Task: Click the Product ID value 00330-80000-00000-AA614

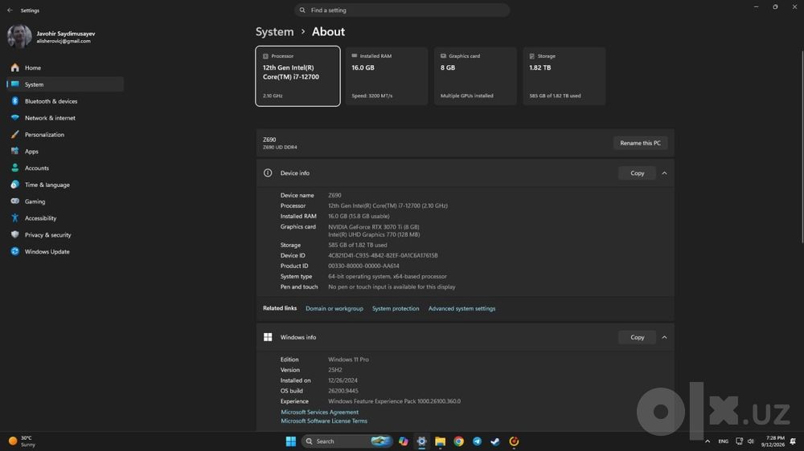Action: coord(363,266)
